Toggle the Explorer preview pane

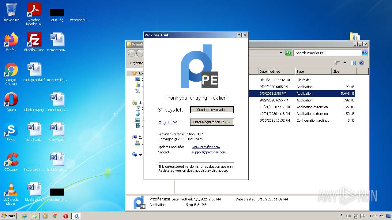pyautogui.click(x=353, y=63)
